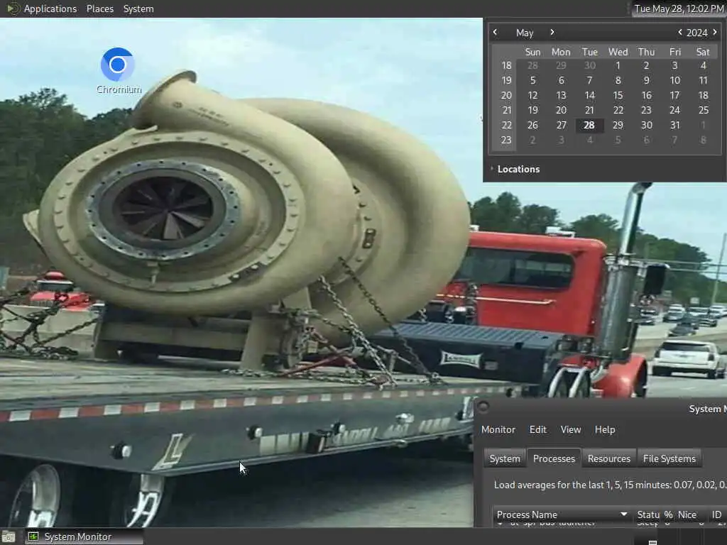Open View menu in System Monitor

(x=570, y=429)
